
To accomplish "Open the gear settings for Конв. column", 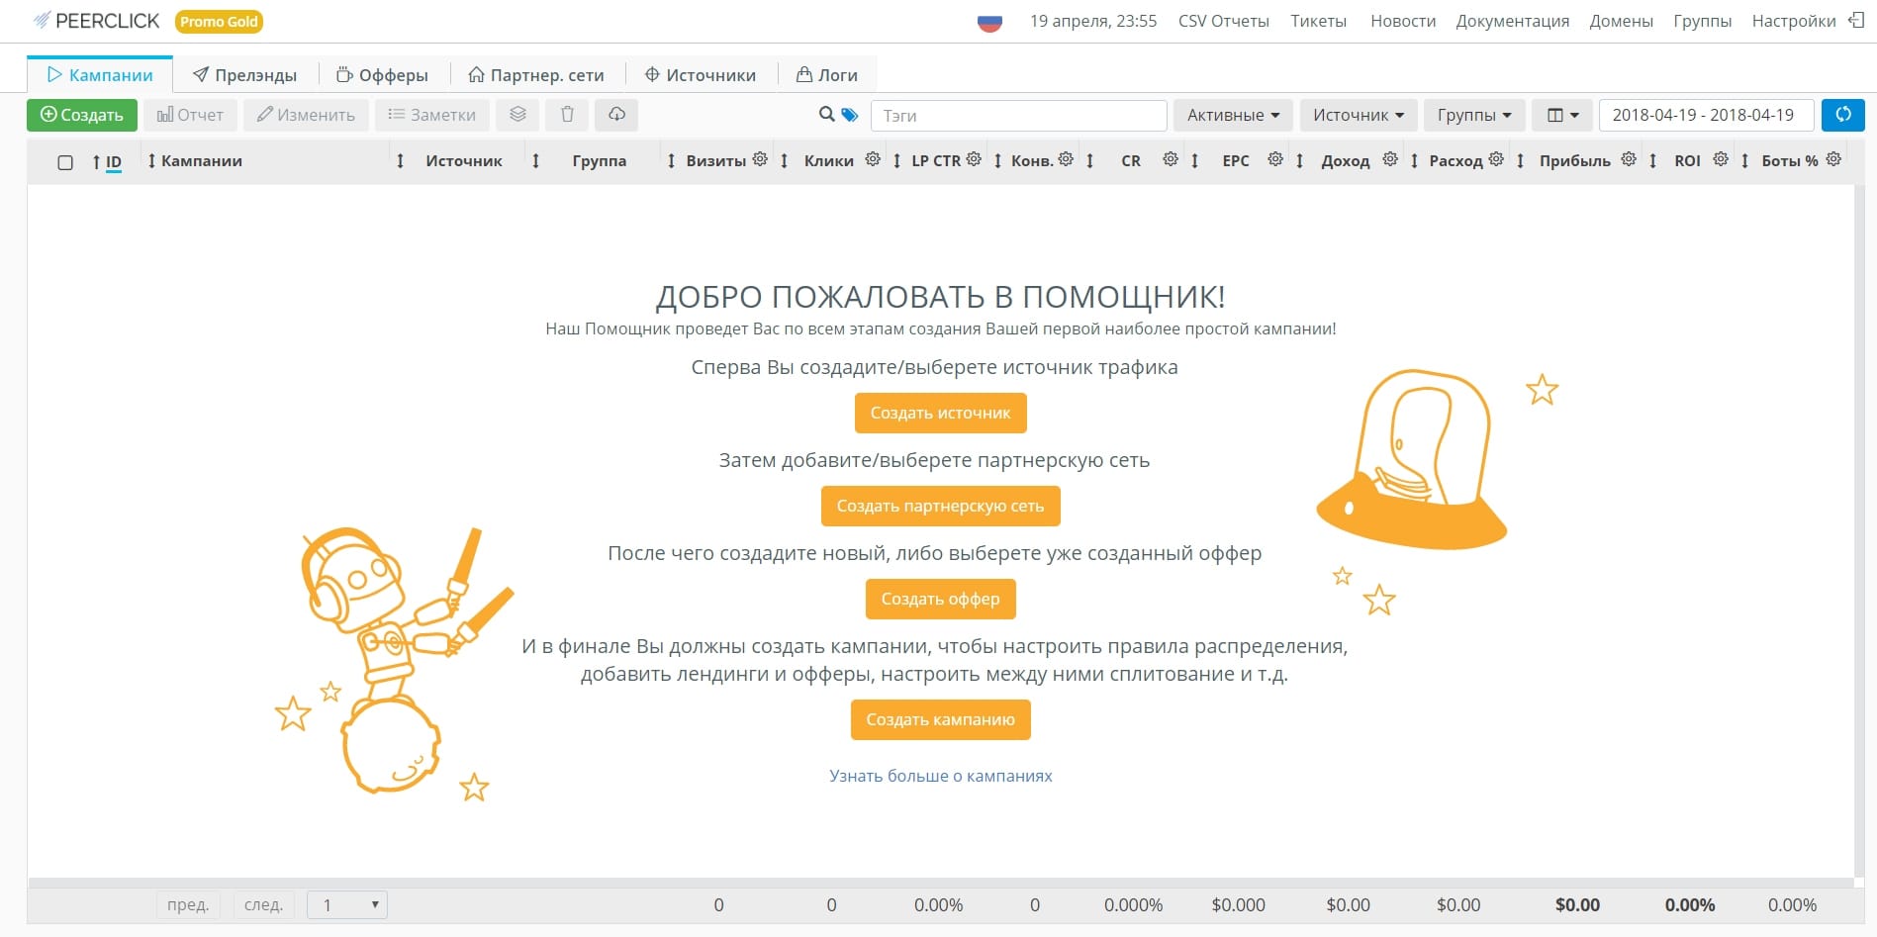I will pyautogui.click(x=1066, y=159).
